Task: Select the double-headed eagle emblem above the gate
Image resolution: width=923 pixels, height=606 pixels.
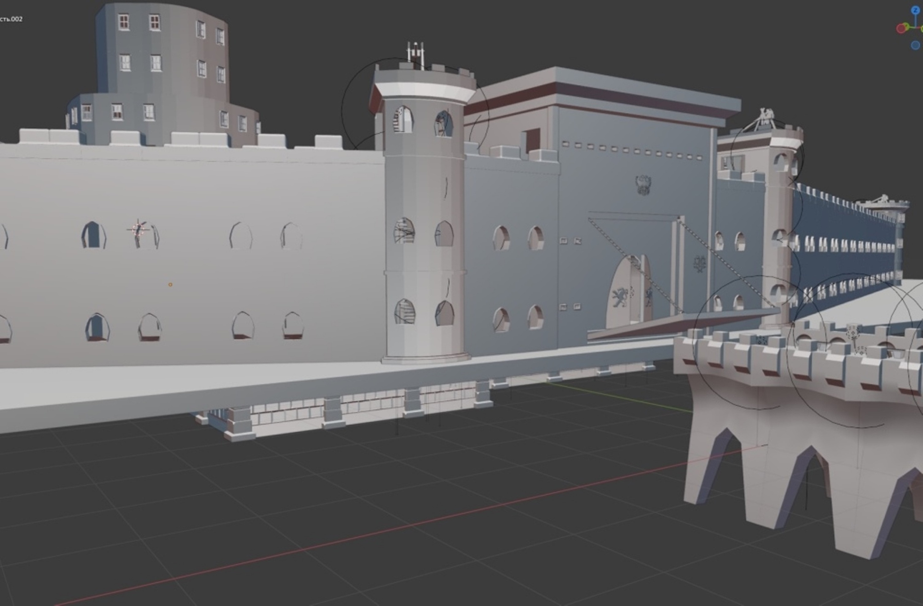Action: (643, 185)
